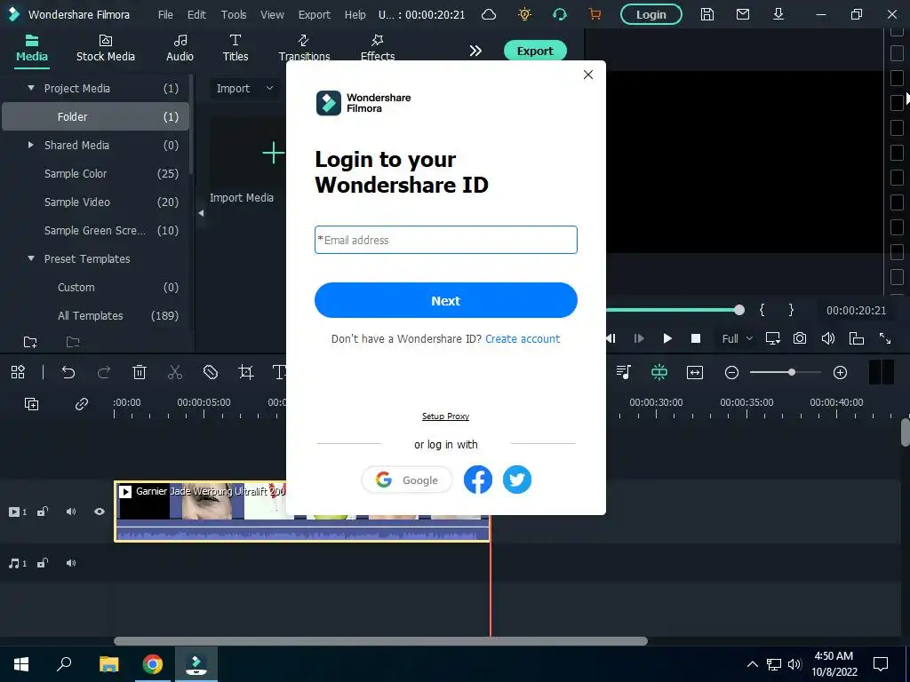
Task: Mute video track 1 audio
Action: pos(71,511)
